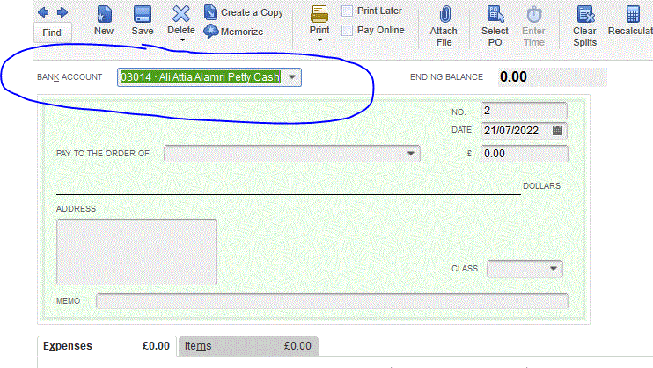This screenshot has height=368, width=653.
Task: Click Enter Time stopwatch icon
Action: [x=534, y=15]
